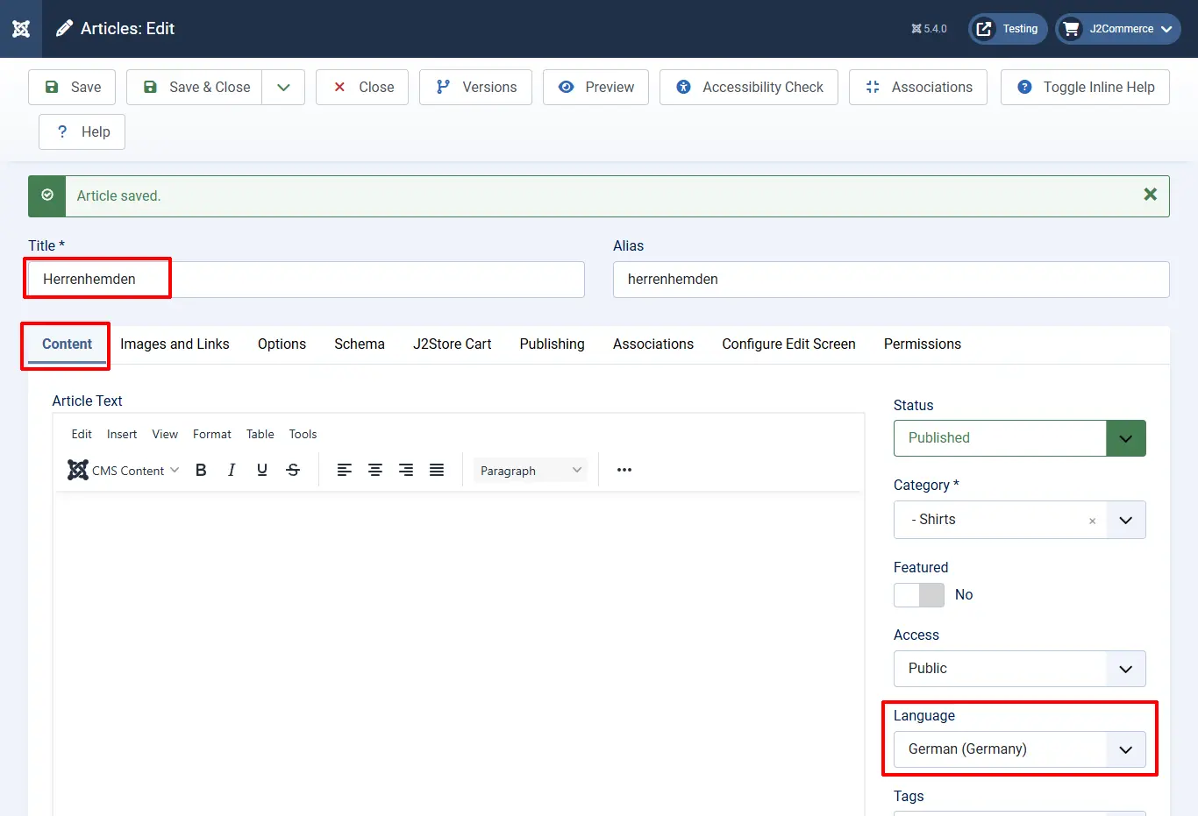Switch to the Publishing tab
This screenshot has height=816, width=1198.
coord(552,344)
